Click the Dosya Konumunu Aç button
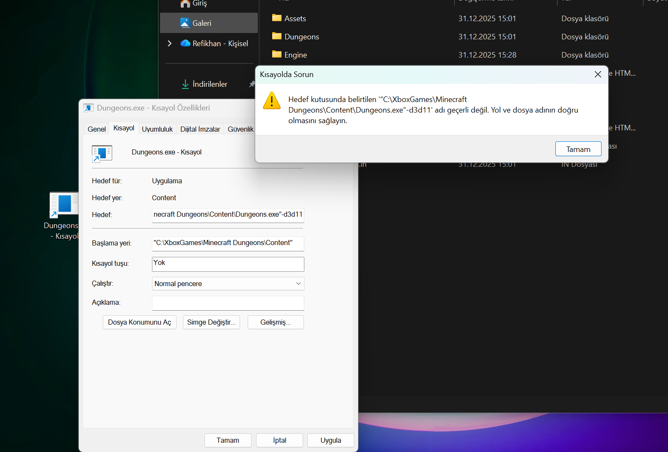The width and height of the screenshot is (668, 452). pos(140,322)
